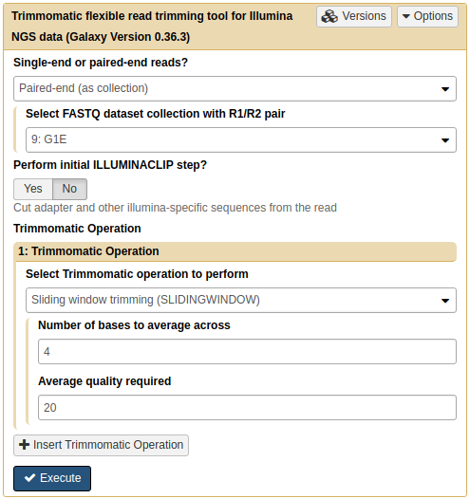The image size is (470, 499).
Task: Click the plus icon for inserting operation
Action: 24,445
